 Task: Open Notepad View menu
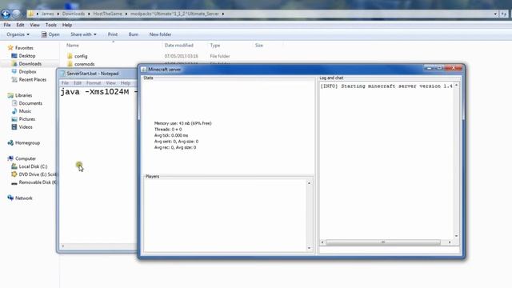click(110, 83)
